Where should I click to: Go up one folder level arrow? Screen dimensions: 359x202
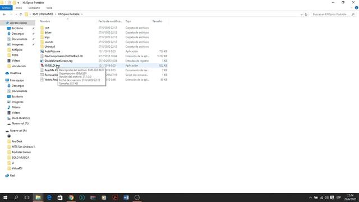(21, 14)
